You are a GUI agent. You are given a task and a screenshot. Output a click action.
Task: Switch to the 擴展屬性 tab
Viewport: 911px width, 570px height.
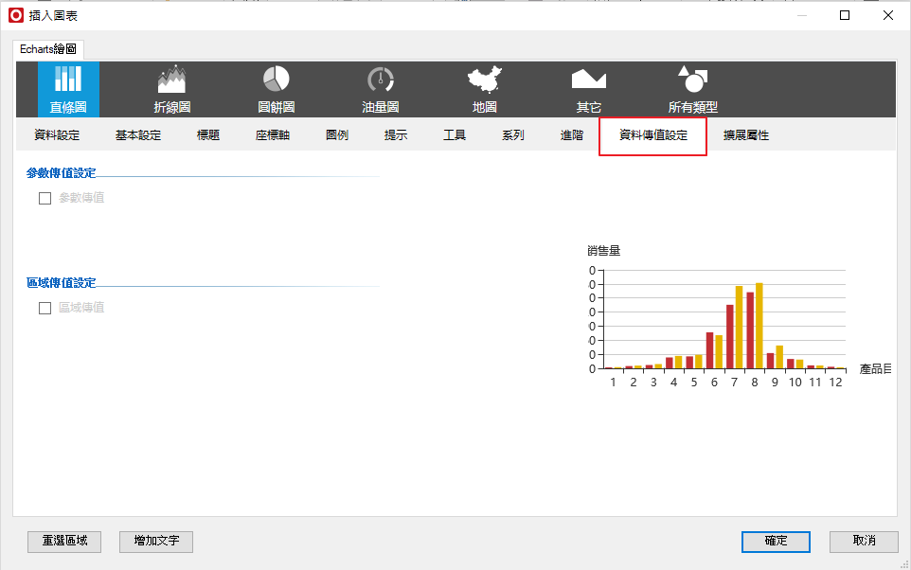(x=746, y=135)
